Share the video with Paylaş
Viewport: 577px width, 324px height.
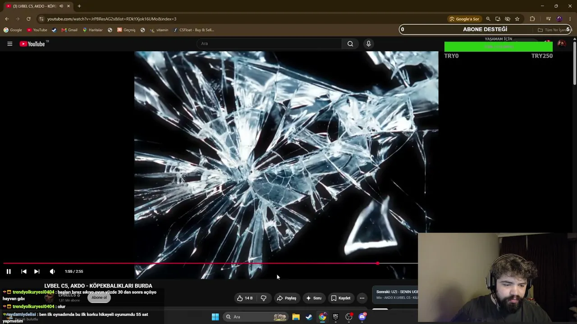pos(286,298)
